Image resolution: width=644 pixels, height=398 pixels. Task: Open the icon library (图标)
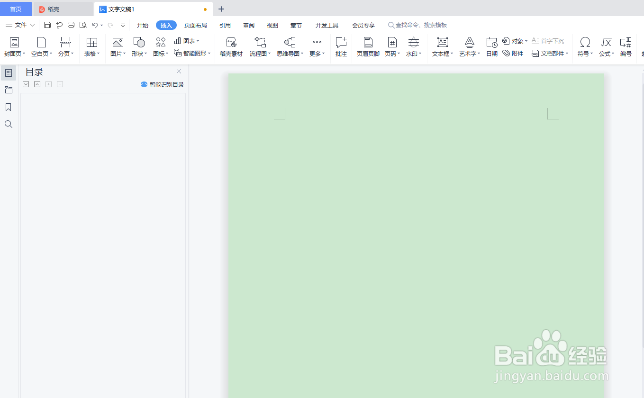161,47
